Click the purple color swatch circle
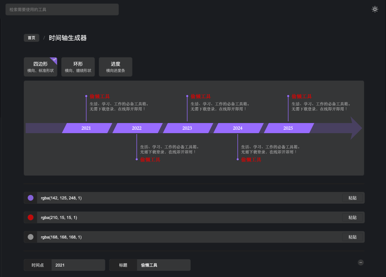Screen dimensions: 386x277 (30, 198)
